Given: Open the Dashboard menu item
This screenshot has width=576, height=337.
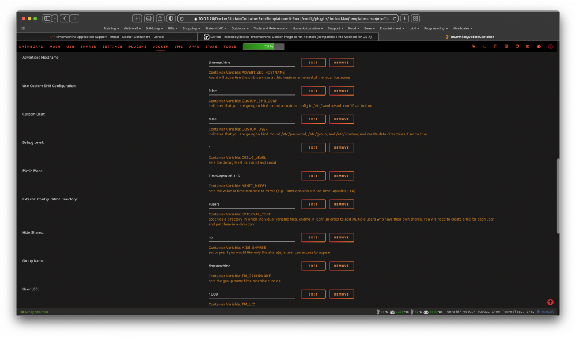Looking at the screenshot, I should (31, 47).
